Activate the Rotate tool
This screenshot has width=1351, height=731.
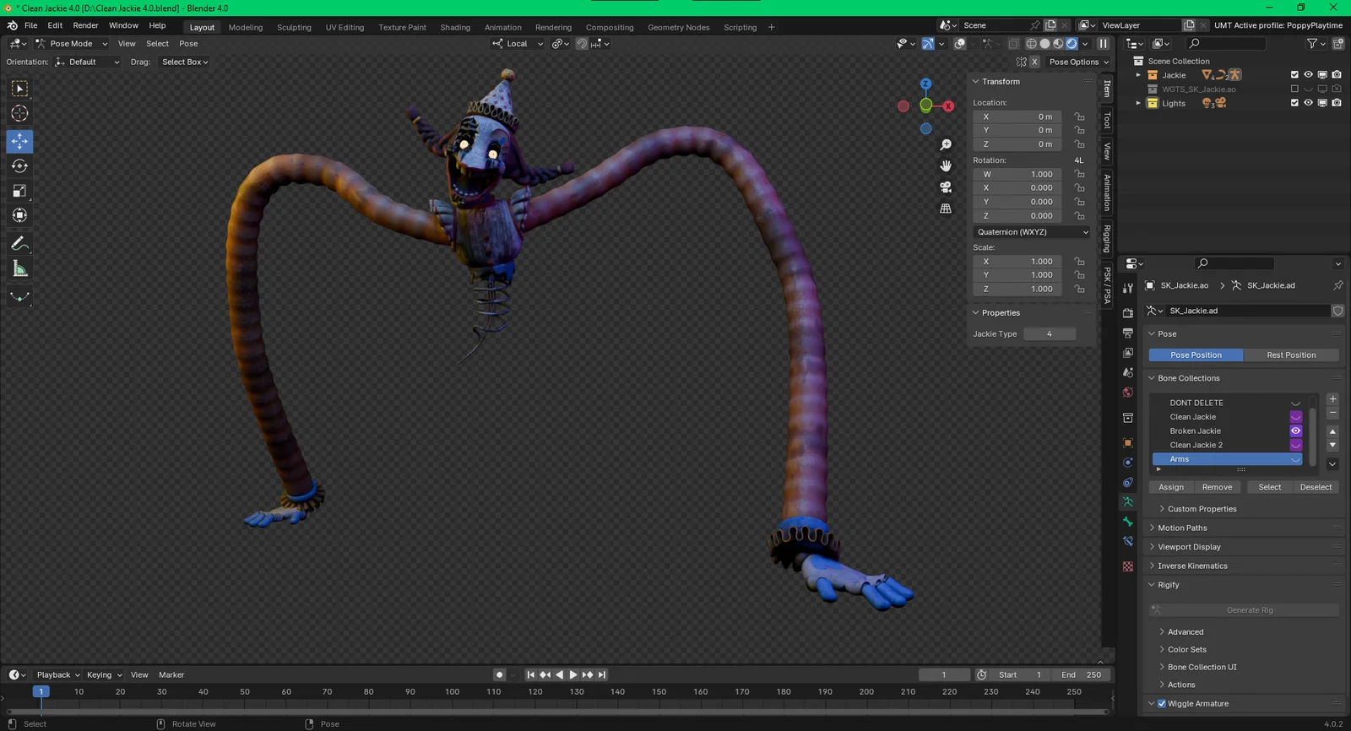(19, 166)
